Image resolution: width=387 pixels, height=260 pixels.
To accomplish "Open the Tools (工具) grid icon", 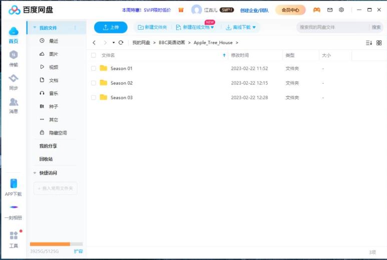I will point(14,235).
